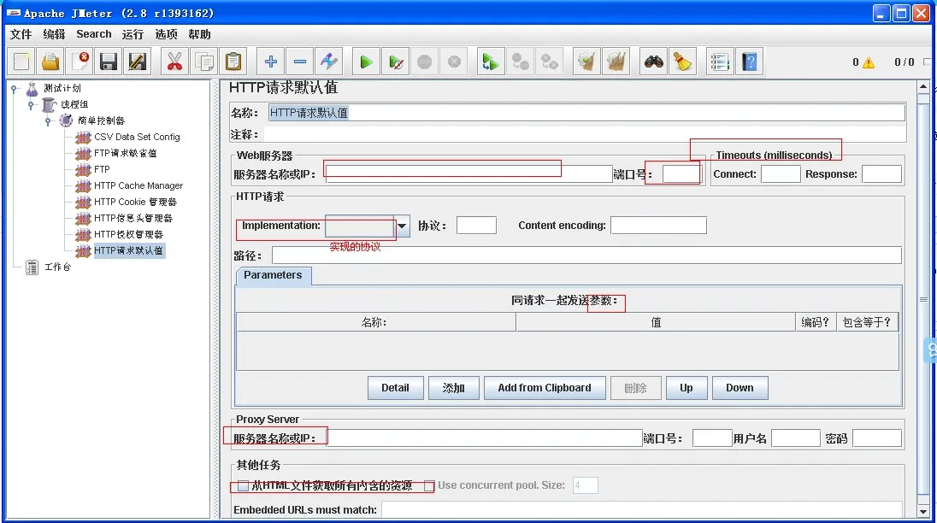The height and width of the screenshot is (523, 937).
Task: Open Help with the question mark icon
Action: tap(749, 62)
